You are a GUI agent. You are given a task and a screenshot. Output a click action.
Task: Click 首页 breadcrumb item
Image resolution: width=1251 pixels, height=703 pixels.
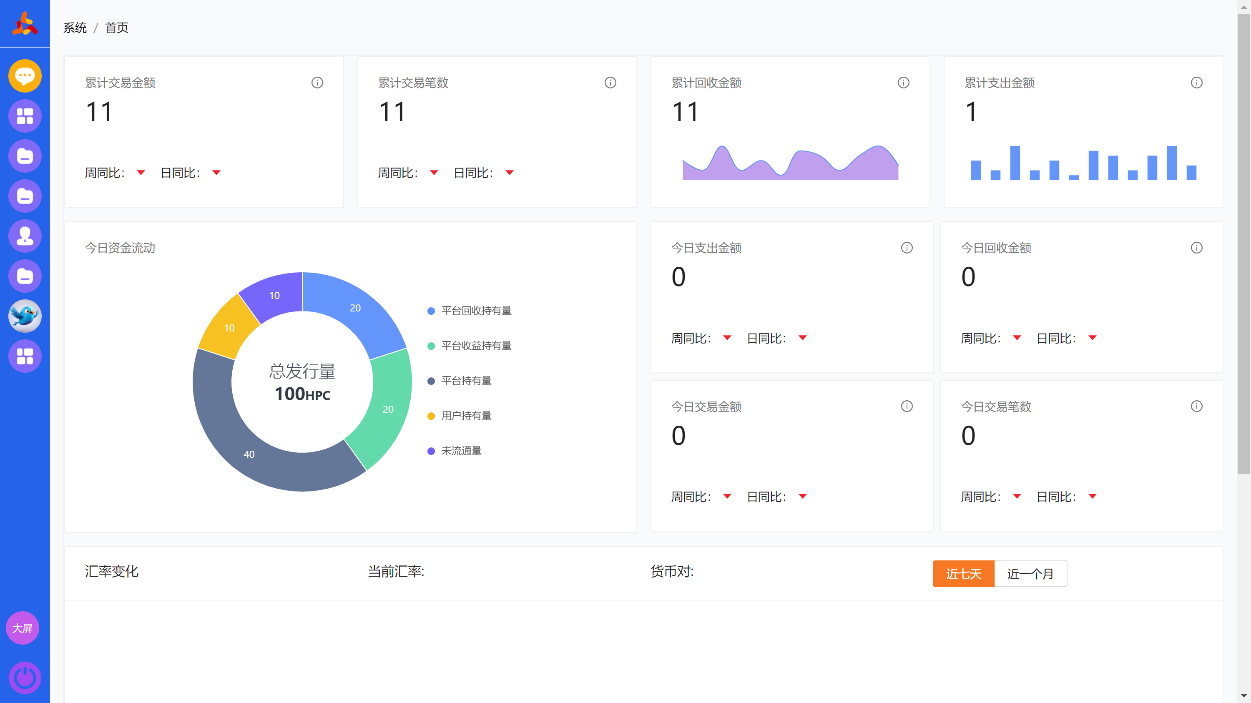click(117, 28)
